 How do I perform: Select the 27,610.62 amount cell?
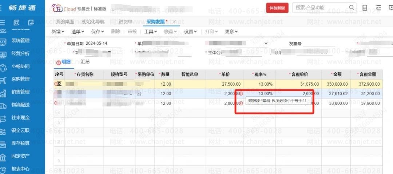click(x=336, y=94)
